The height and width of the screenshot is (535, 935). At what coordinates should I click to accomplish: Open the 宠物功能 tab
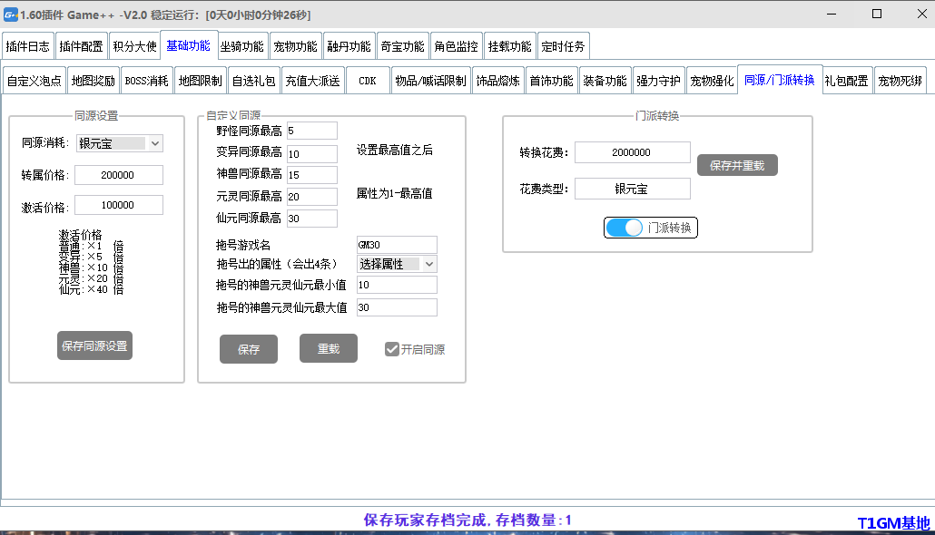coord(296,46)
